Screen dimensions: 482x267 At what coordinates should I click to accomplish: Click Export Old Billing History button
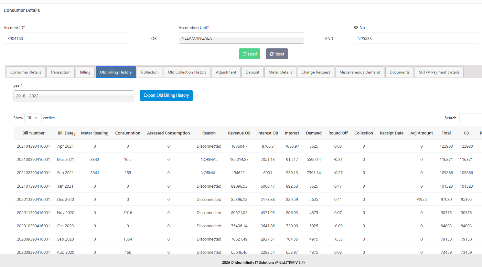[x=166, y=95]
